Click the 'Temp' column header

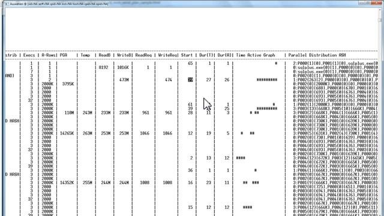[x=85, y=55]
